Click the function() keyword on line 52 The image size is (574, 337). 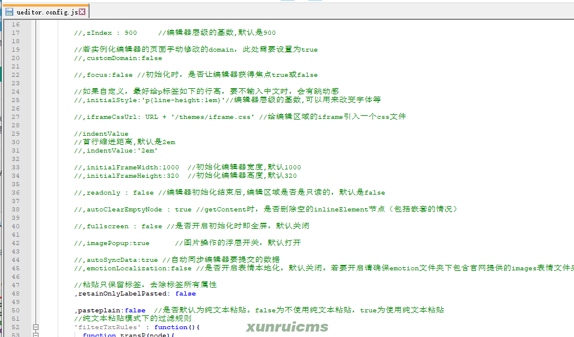177,327
